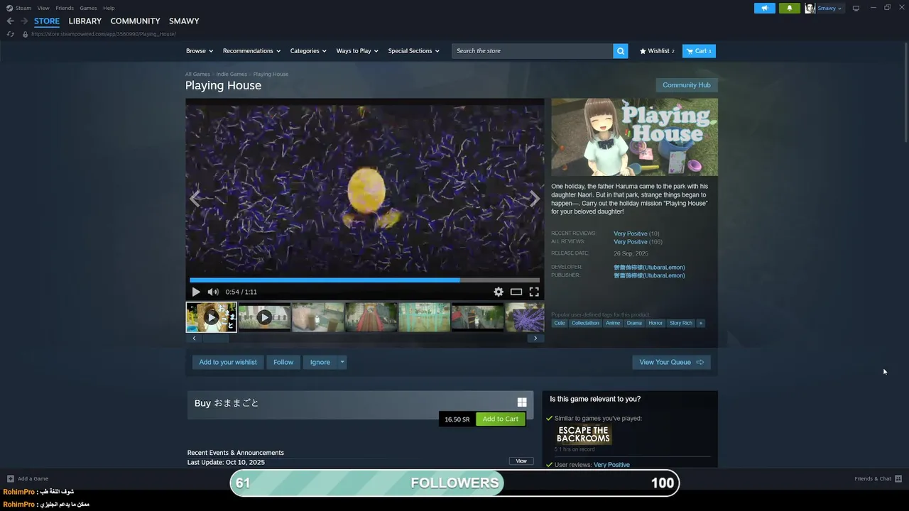
Task: Click the search magnifier button
Action: coord(621,51)
